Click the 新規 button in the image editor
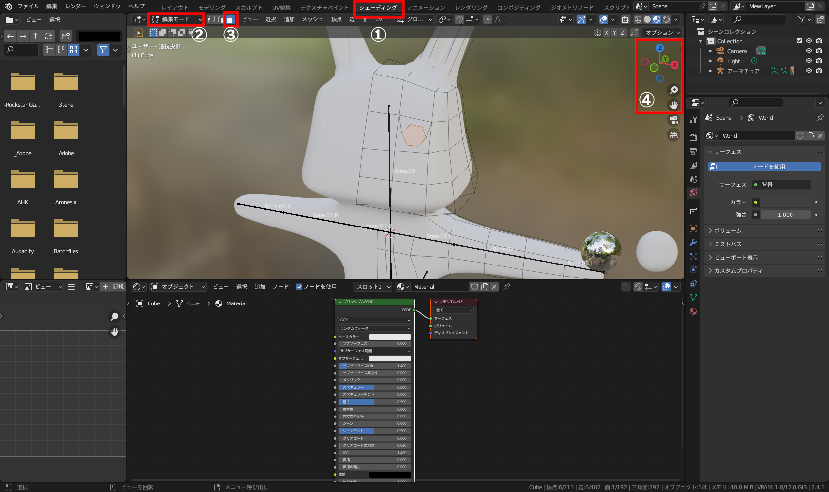 (113, 287)
